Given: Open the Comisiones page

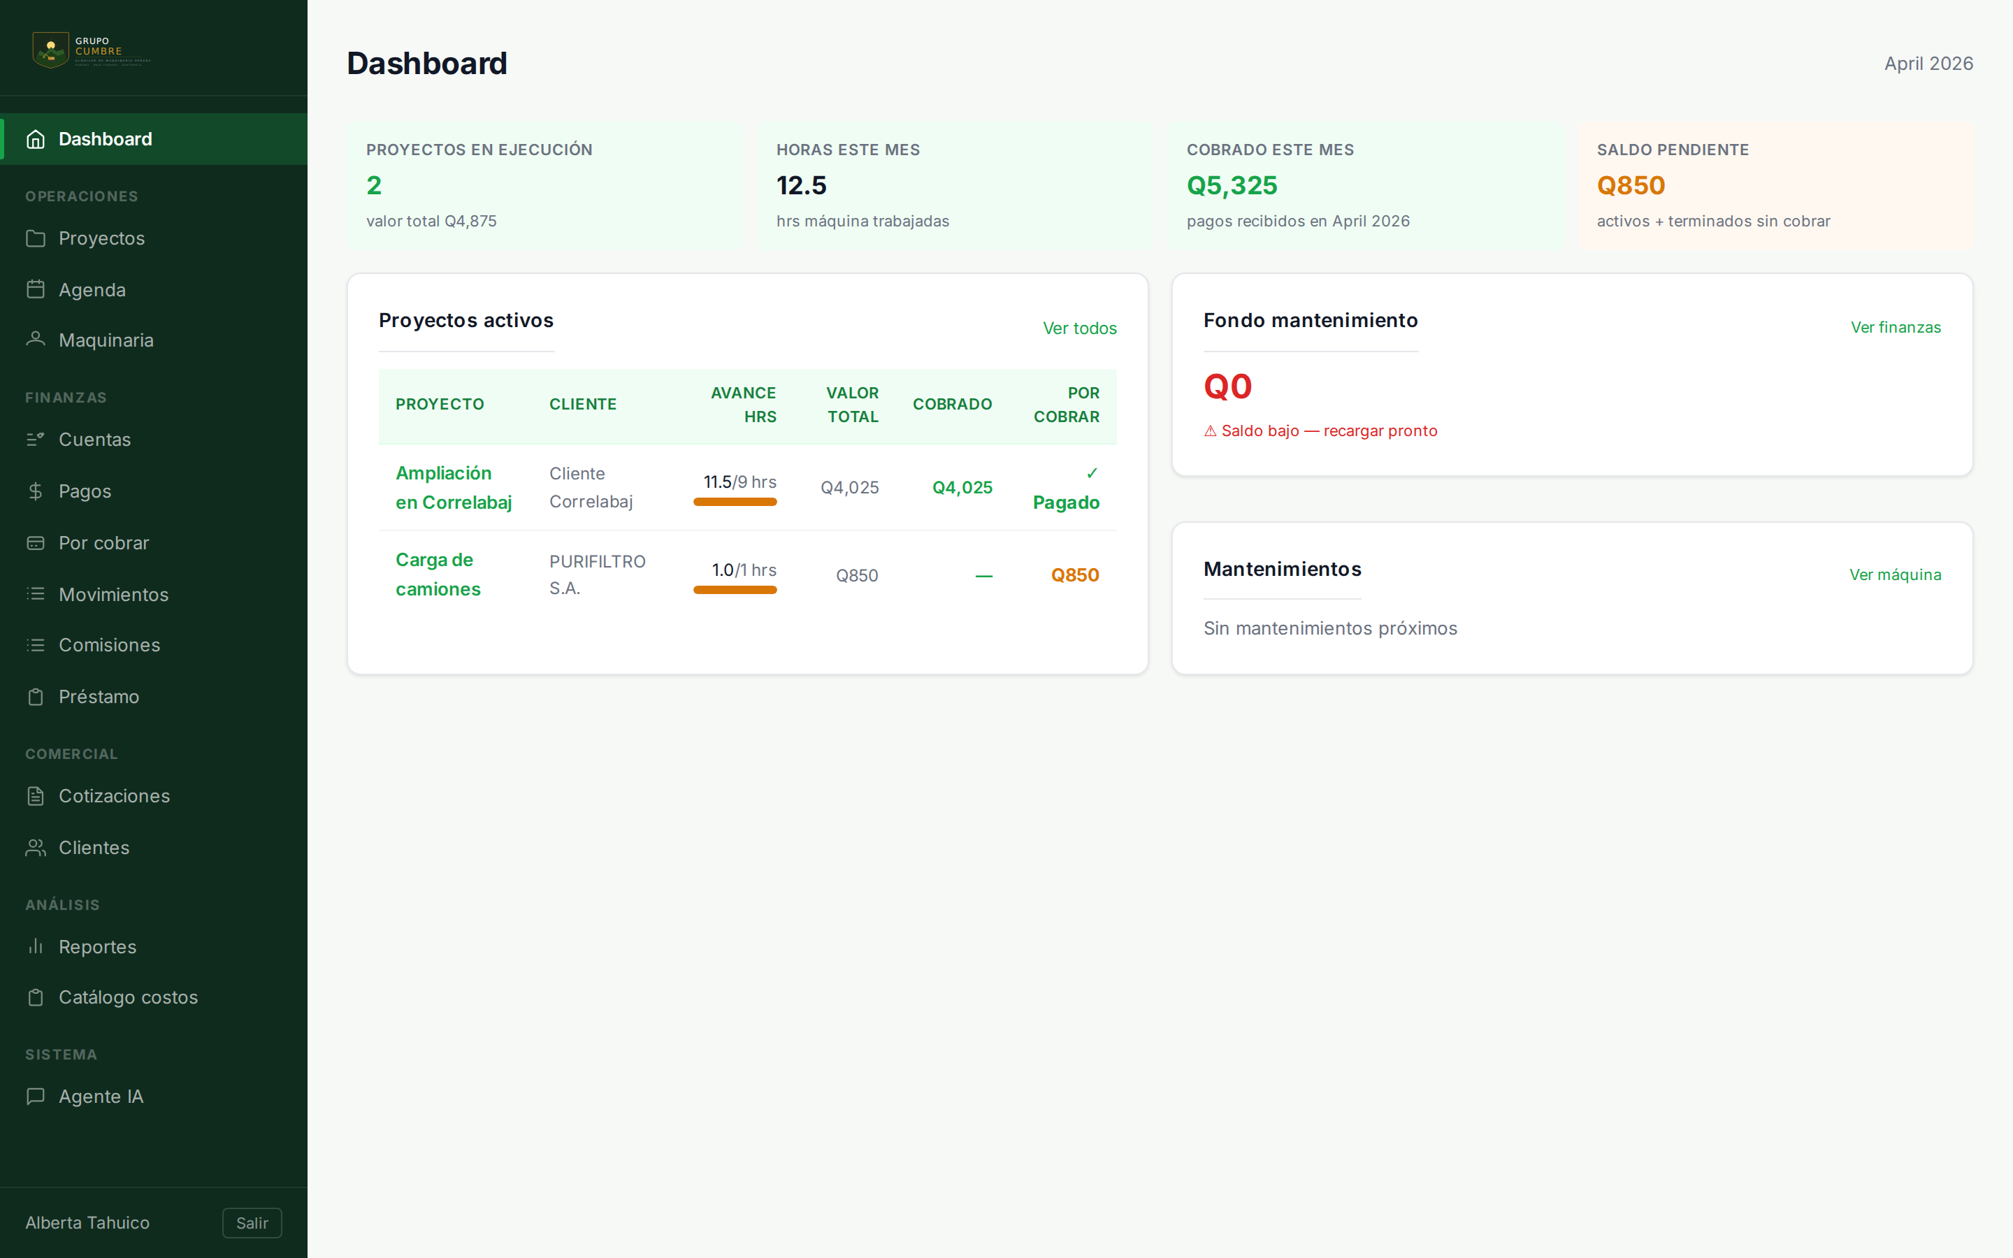Looking at the screenshot, I should (154, 645).
